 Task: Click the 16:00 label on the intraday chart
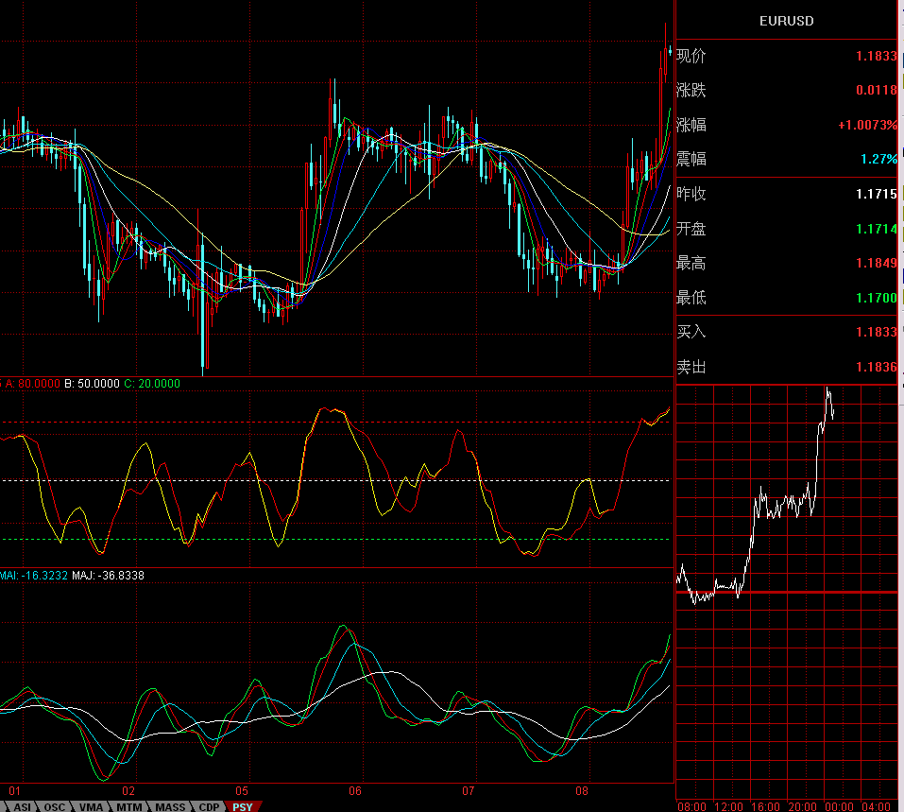[765, 806]
